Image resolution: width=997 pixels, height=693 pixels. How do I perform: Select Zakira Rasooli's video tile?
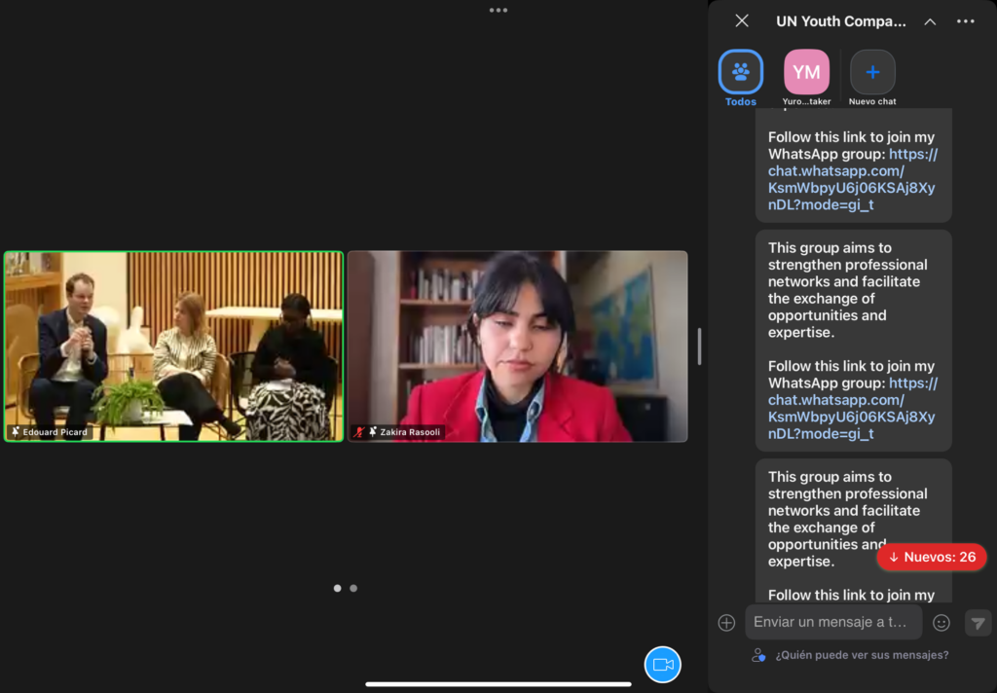click(518, 346)
